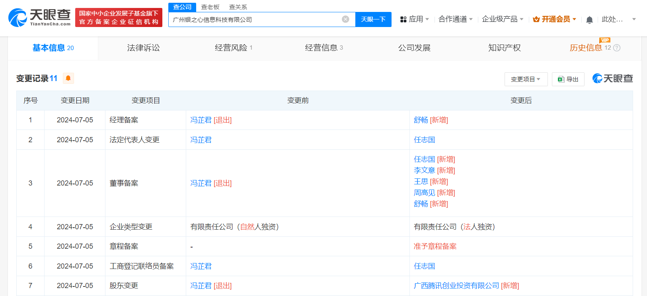647x296 pixels.
Task: Open the 开通会员 VIP dropdown
Action: [x=555, y=19]
